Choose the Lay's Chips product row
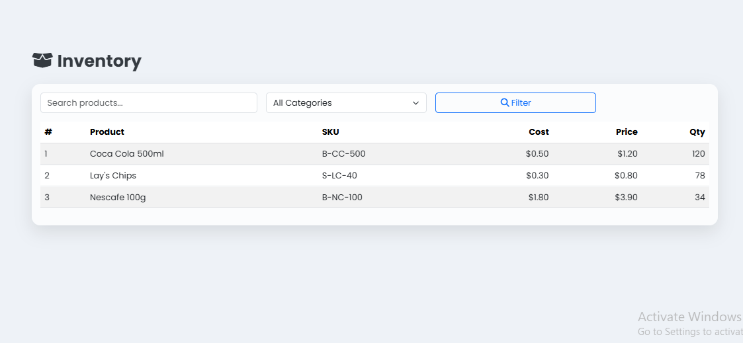743x343 pixels. [113, 176]
